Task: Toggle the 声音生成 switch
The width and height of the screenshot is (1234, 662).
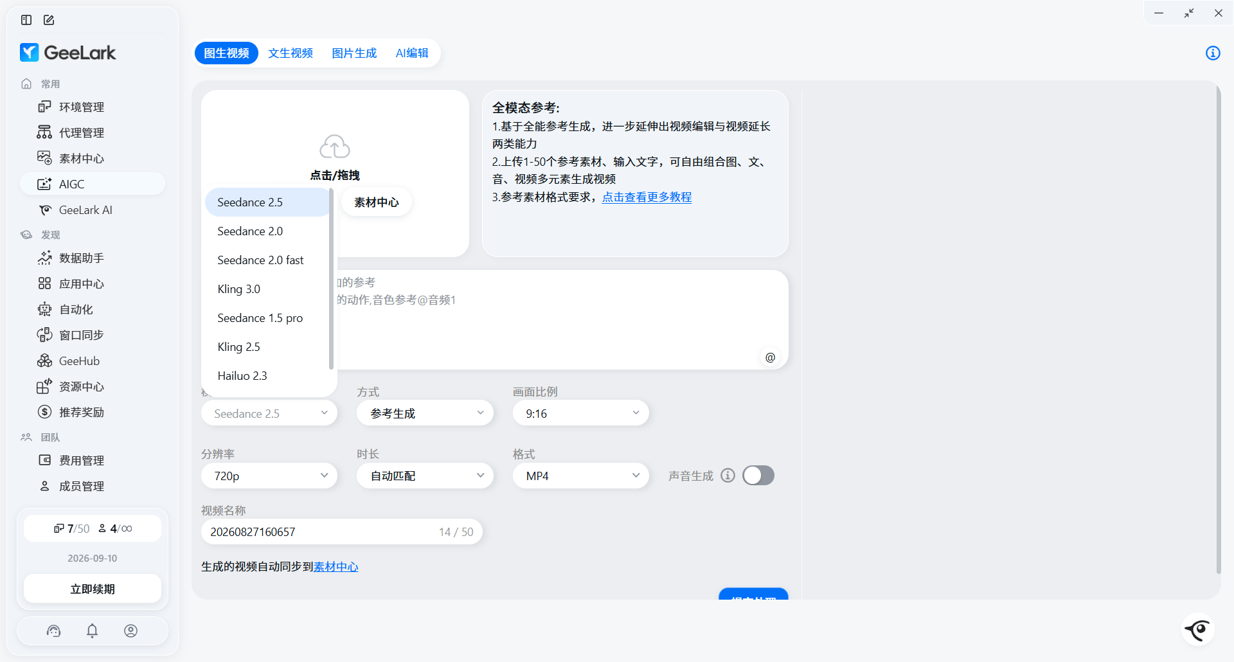Action: (x=758, y=476)
